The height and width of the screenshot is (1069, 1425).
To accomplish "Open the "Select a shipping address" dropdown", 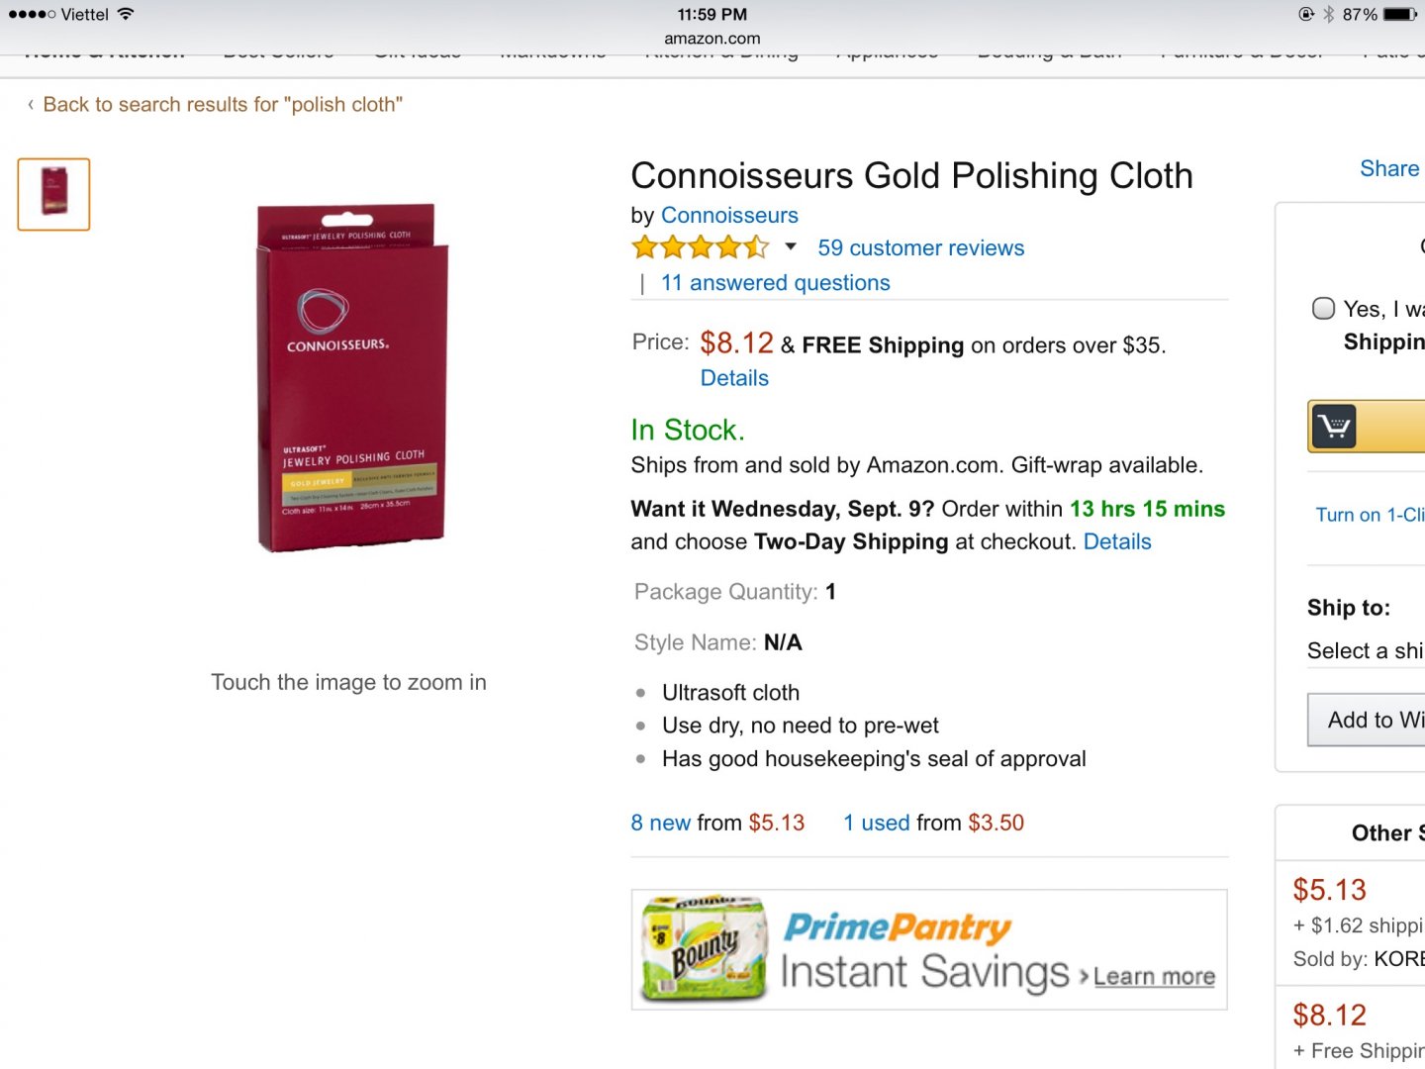I will point(1365,650).
